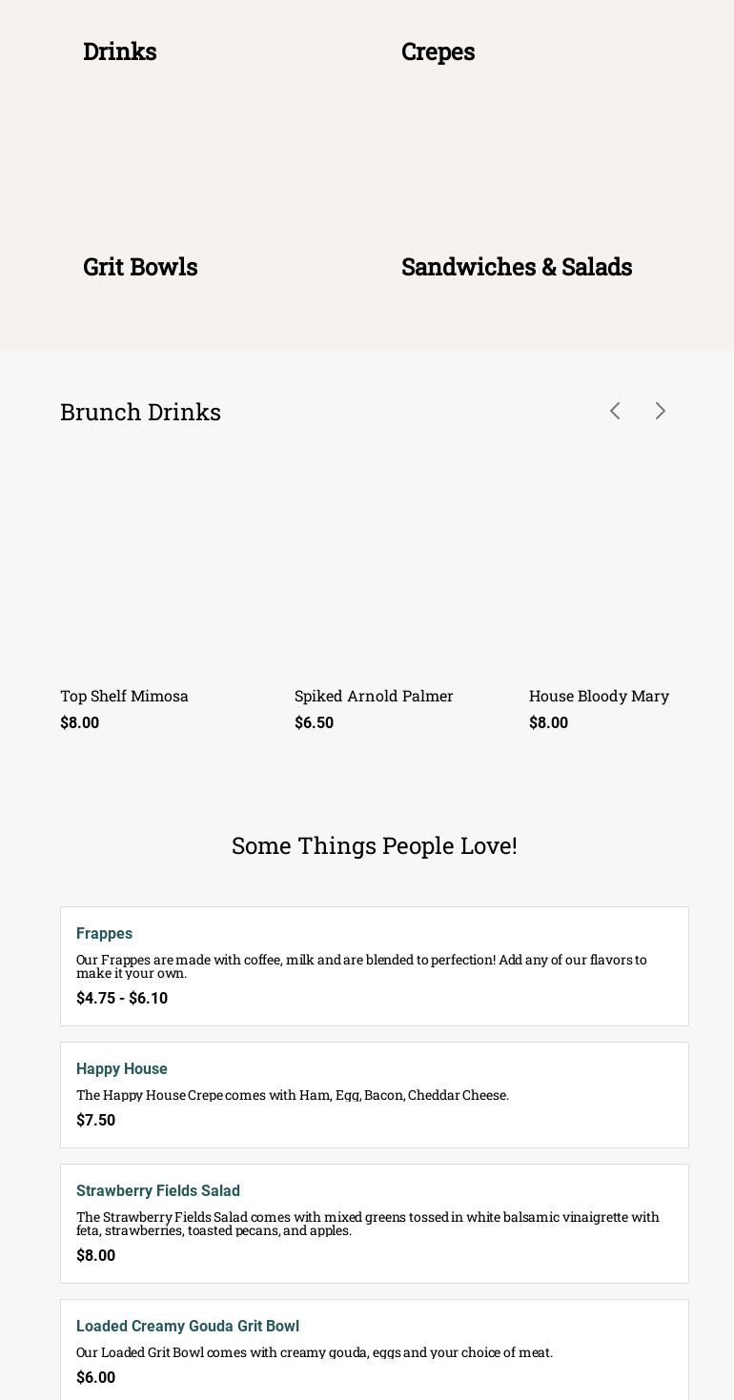Select the Strawberry Fields Salad title
Screen dimensions: 734x1400
pos(158,1190)
